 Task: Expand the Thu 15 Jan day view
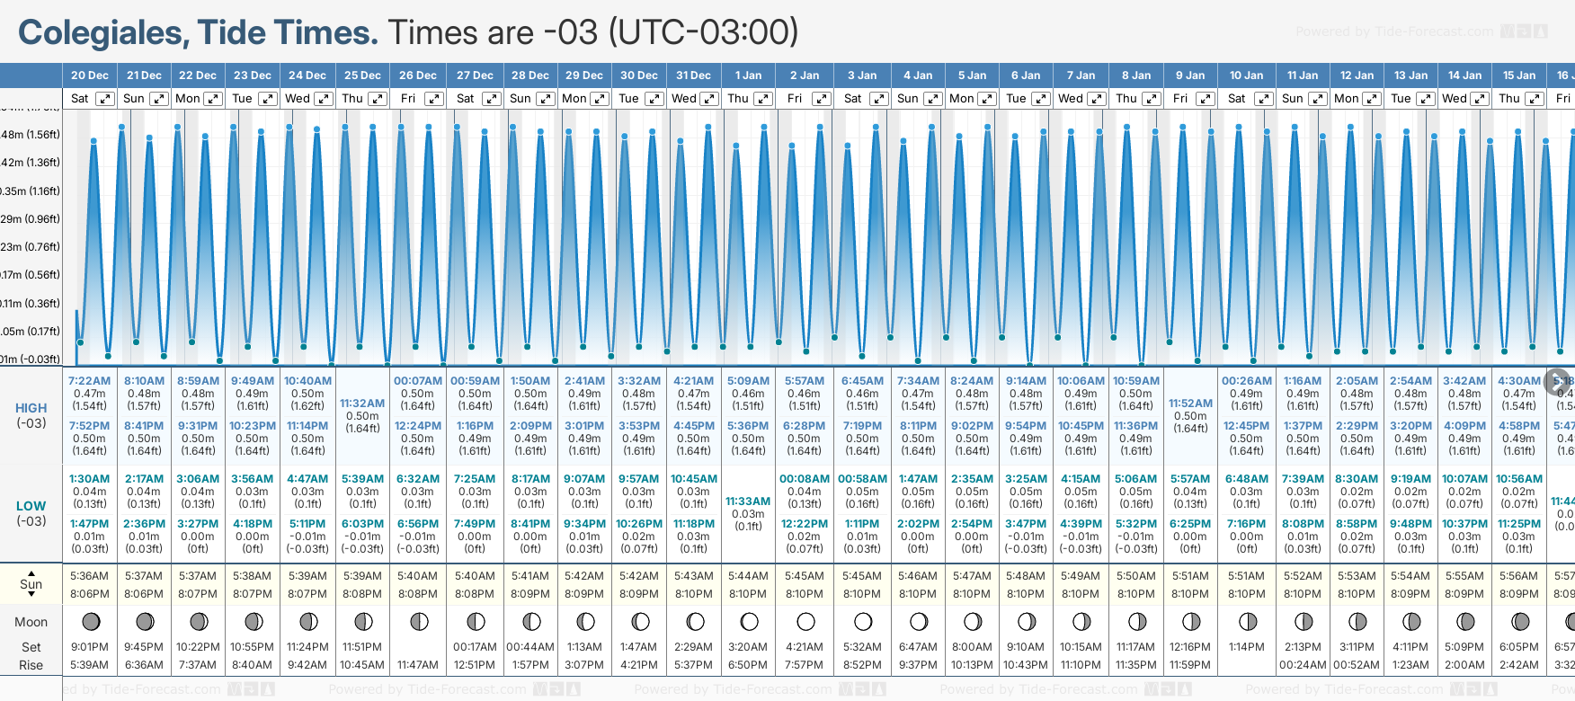point(1534,99)
